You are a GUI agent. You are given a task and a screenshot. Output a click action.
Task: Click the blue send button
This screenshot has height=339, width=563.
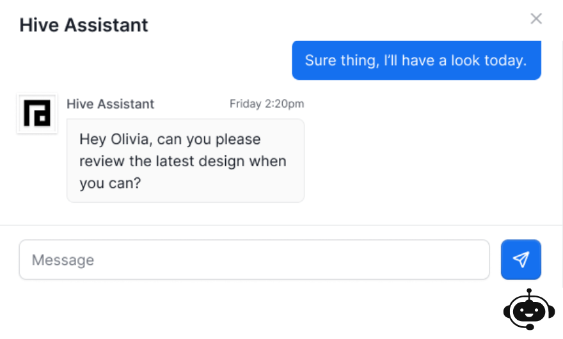[521, 259]
